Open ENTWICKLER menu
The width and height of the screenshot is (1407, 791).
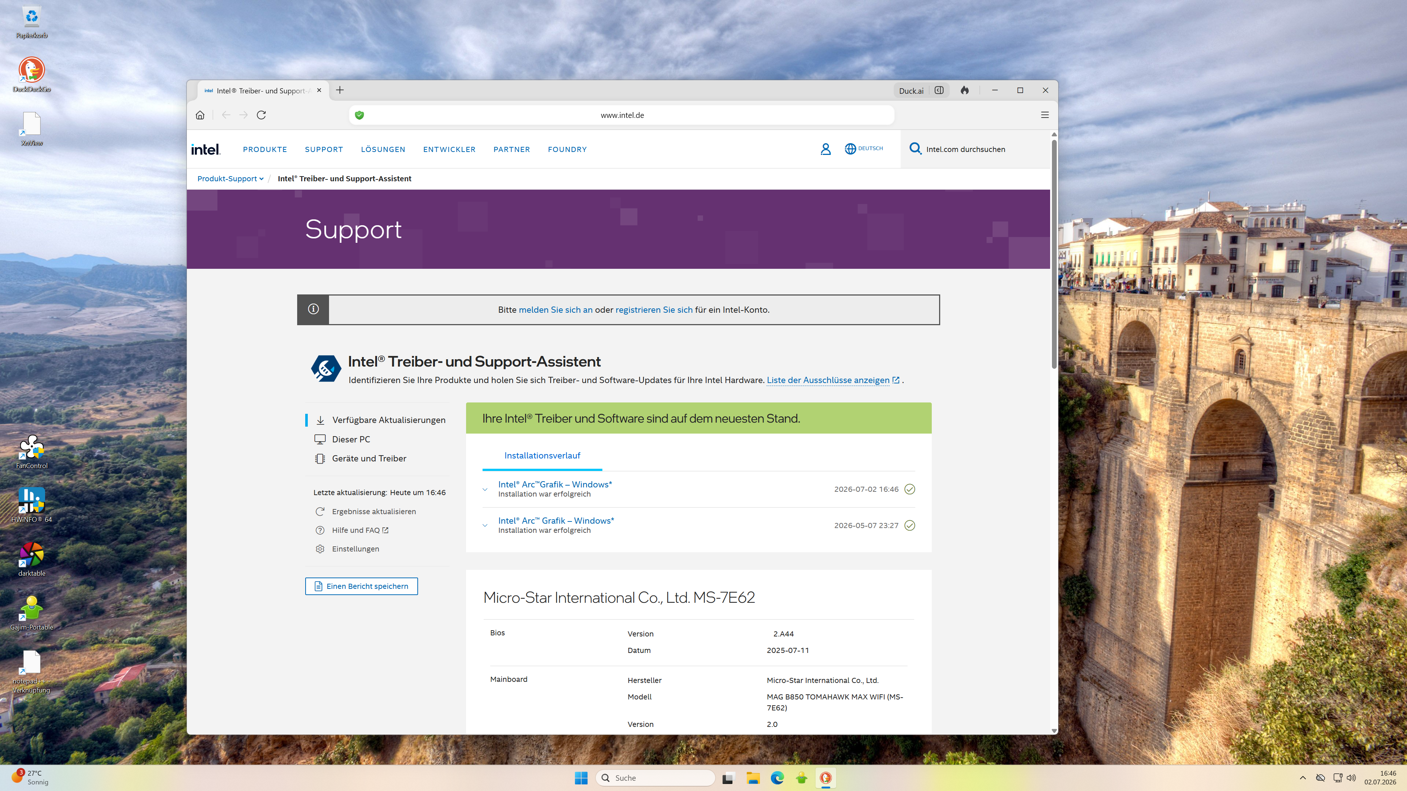(449, 149)
